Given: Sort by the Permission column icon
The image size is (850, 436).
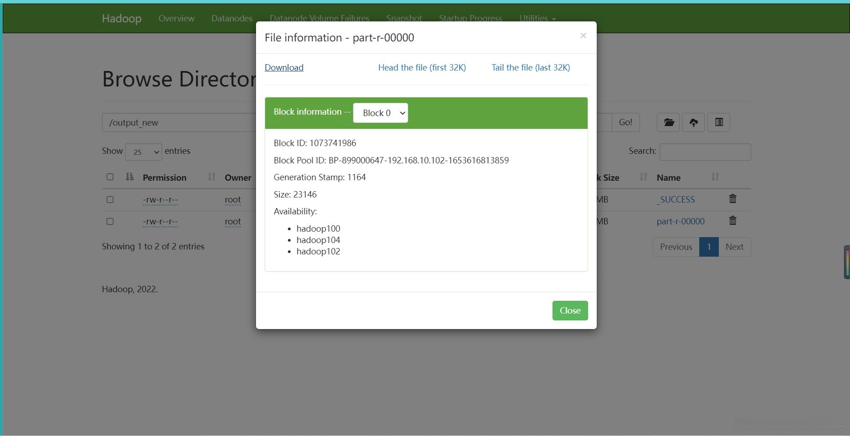Looking at the screenshot, I should tap(211, 177).
